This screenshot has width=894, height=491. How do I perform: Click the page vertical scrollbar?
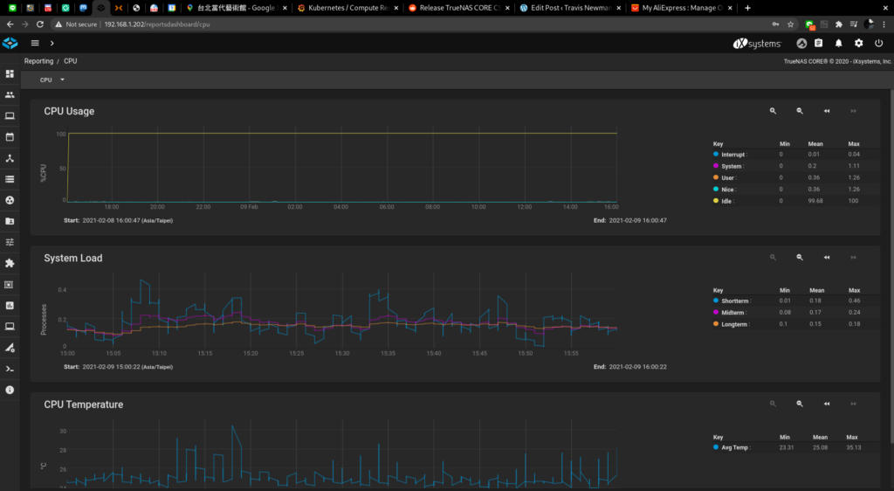tap(891, 266)
